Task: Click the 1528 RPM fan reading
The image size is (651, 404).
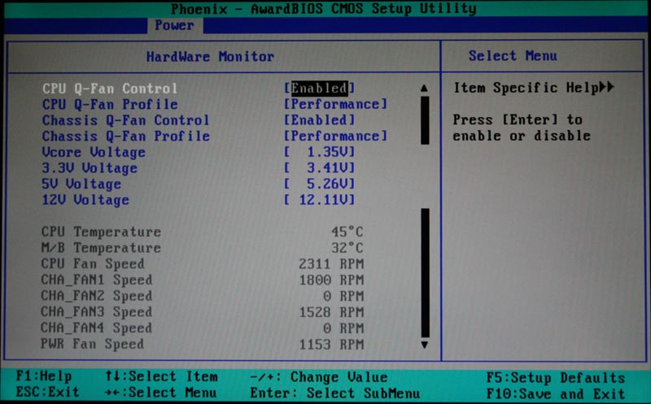Action: point(331,312)
